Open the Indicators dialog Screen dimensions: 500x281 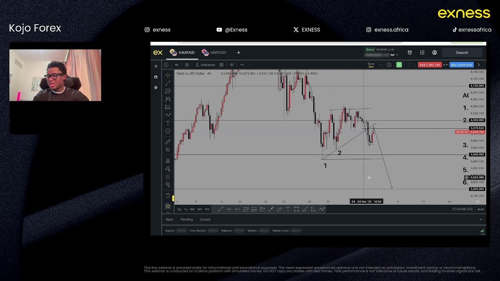tap(205, 65)
